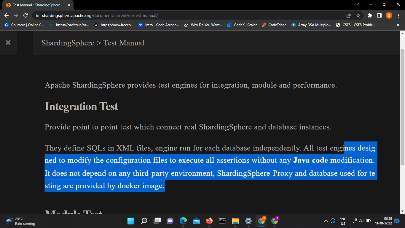Open the Coursera bookmark
The height and width of the screenshot is (228, 405).
(x=24, y=25)
